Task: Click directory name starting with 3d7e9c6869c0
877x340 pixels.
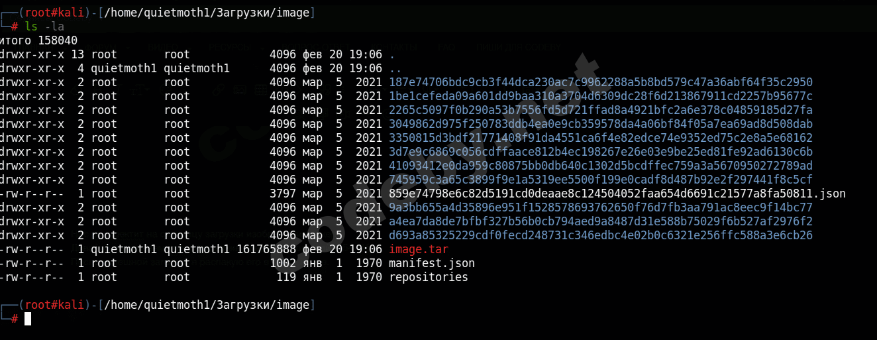Action: click(600, 152)
